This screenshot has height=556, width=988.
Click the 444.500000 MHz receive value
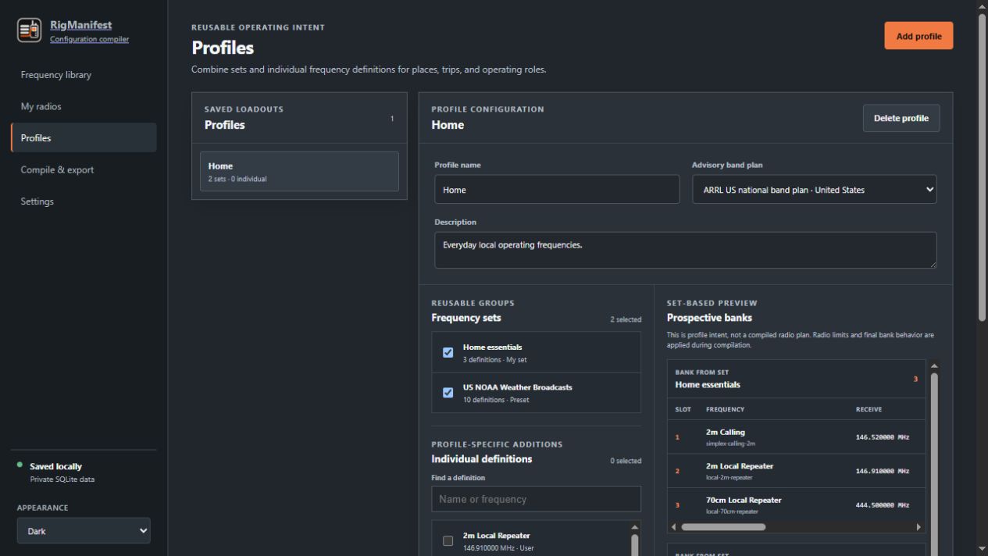(x=883, y=505)
